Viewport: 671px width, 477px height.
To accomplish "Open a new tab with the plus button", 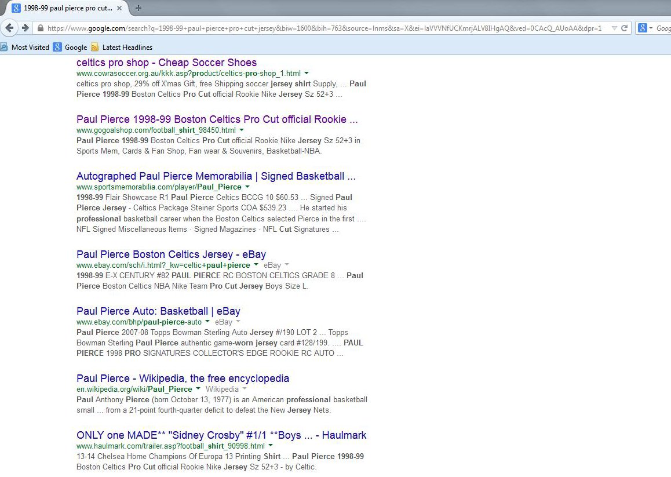I will click(x=138, y=8).
